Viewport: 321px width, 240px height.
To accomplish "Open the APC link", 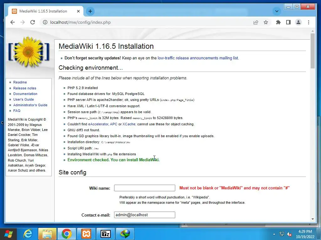I will 113,124.
